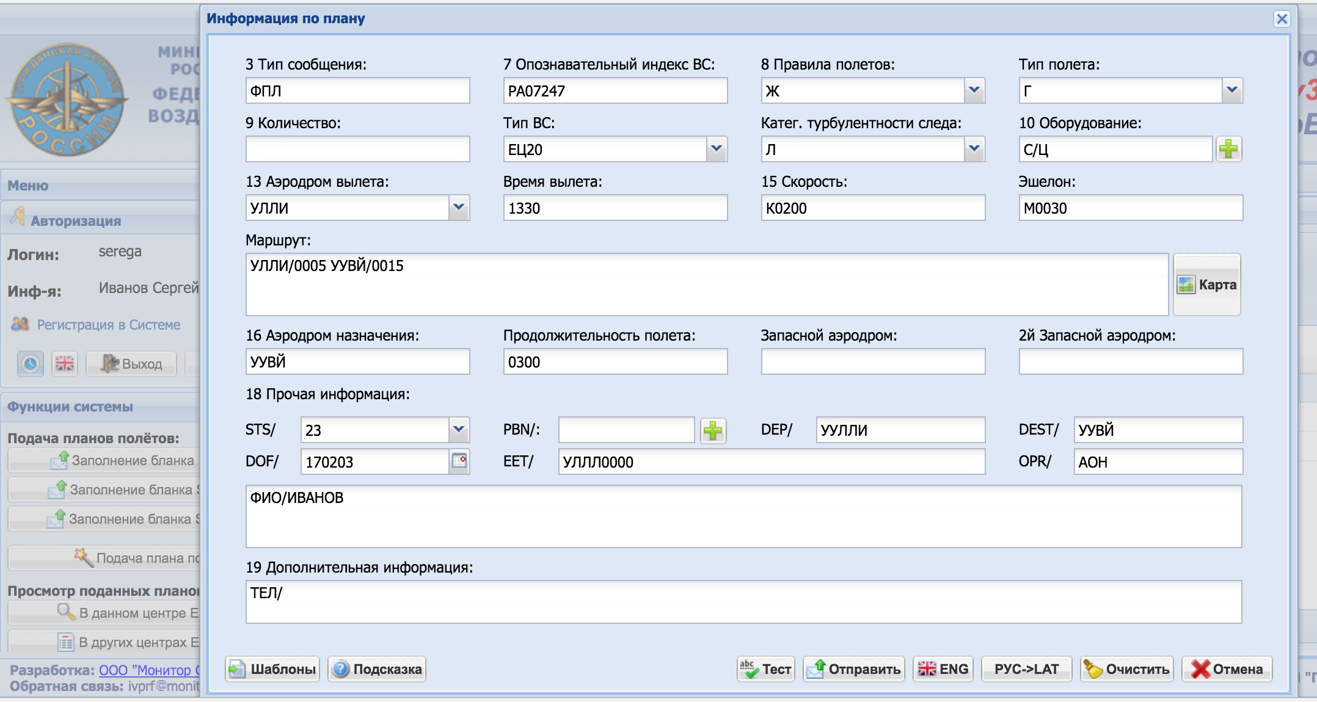Image resolution: width=1317 pixels, height=702 pixels.
Task: Expand the Аэродром вылета dropdown
Action: pyautogui.click(x=459, y=208)
